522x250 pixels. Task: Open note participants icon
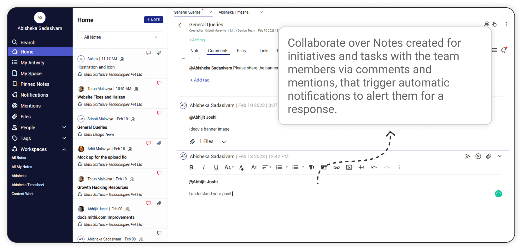[487, 24]
